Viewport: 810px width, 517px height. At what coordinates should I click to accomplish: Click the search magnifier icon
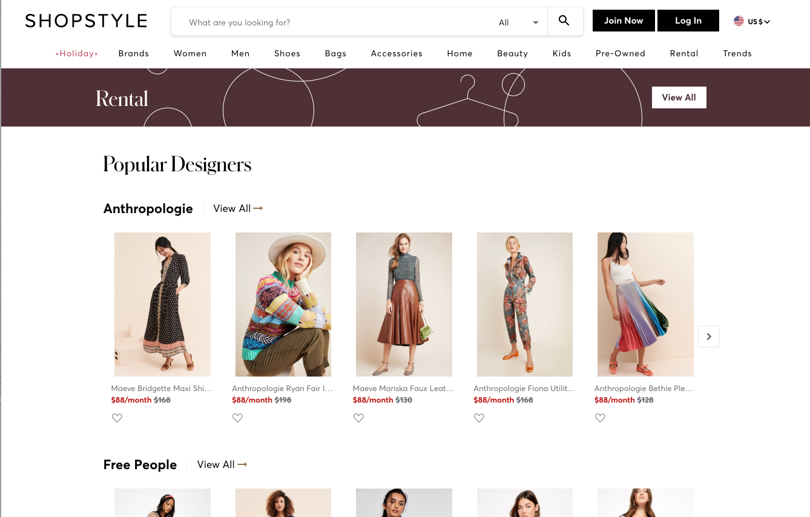pyautogui.click(x=564, y=21)
